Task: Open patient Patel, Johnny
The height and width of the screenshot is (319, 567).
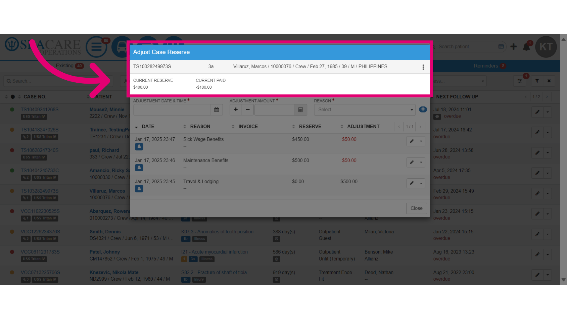Action: [105, 252]
